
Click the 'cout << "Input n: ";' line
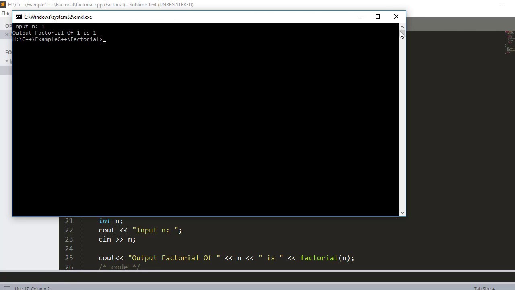coord(140,230)
